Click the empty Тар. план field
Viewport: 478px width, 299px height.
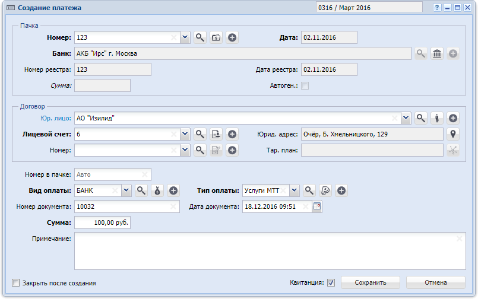point(372,150)
